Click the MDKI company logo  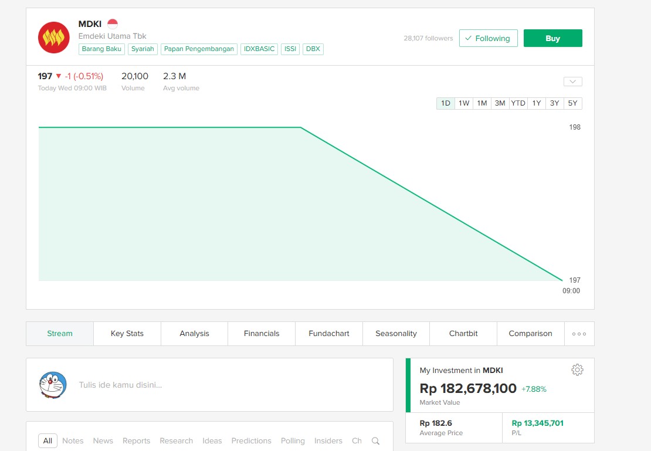tap(53, 36)
